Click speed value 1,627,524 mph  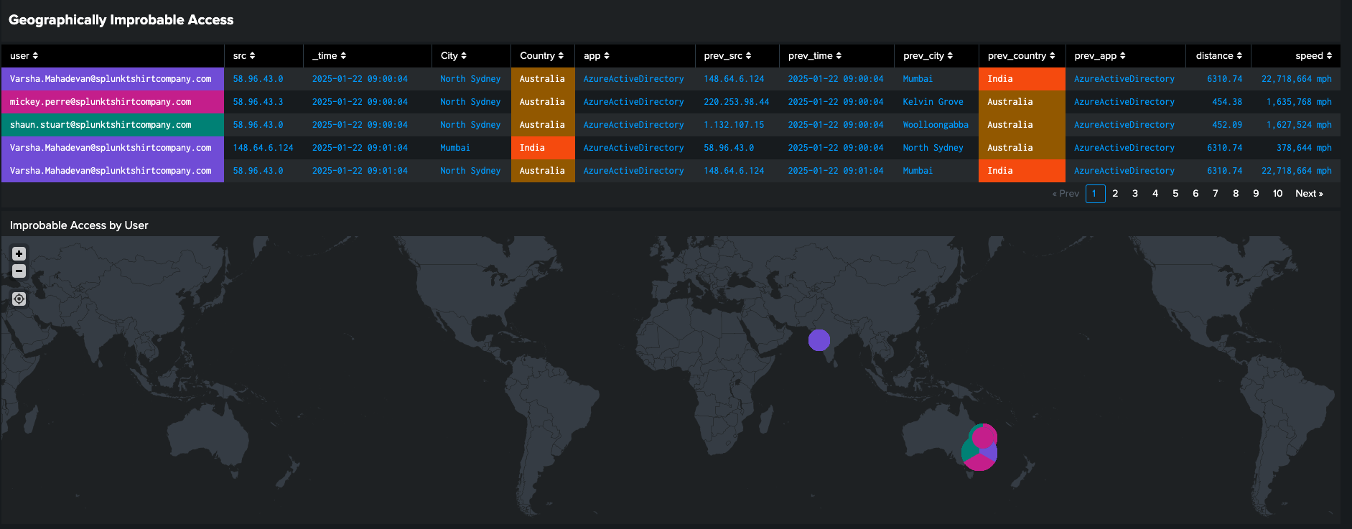(1299, 125)
